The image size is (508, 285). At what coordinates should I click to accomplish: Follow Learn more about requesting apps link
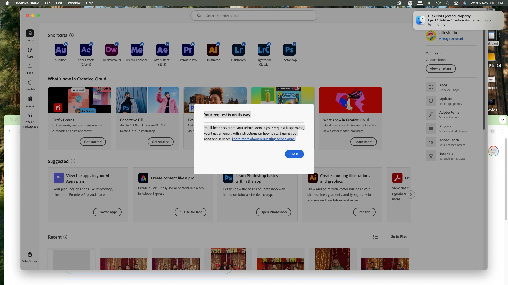click(x=263, y=139)
